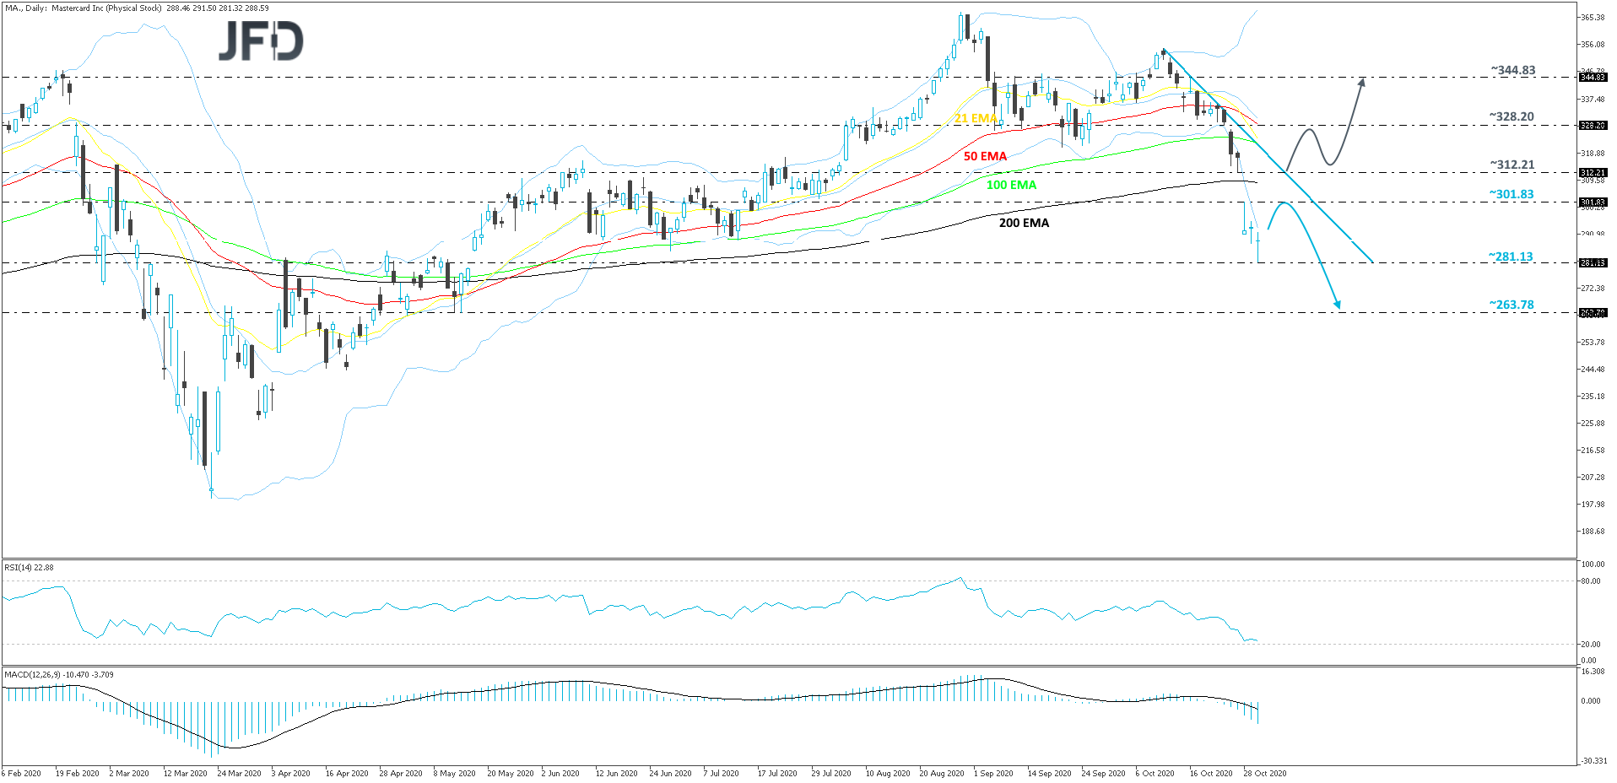The height and width of the screenshot is (783, 1617).
Task: Click the '24 Mar 2020' date label
Action: coord(239,774)
